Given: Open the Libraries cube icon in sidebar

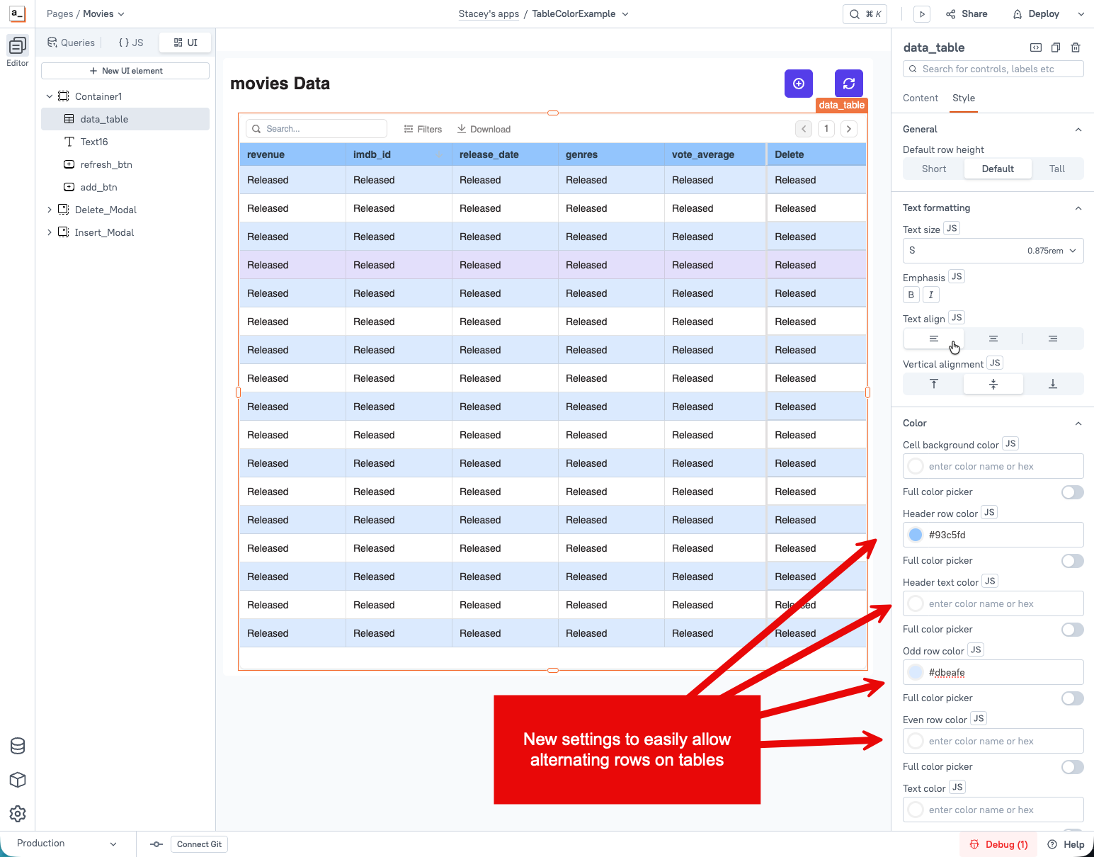Looking at the screenshot, I should click(x=18, y=780).
